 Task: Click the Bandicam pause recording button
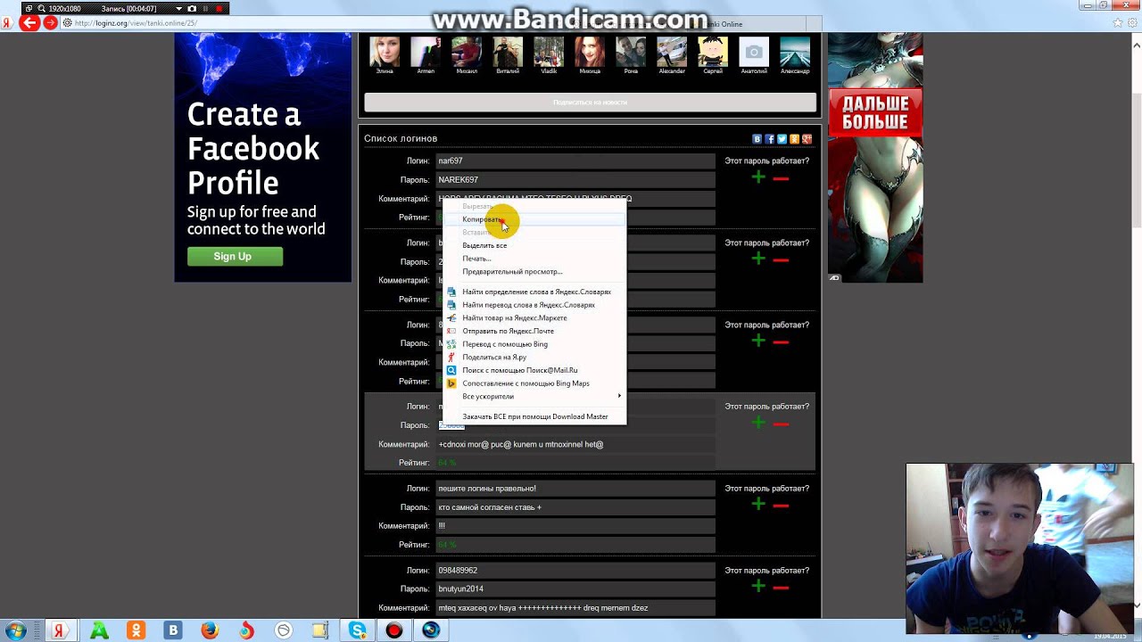206,8
